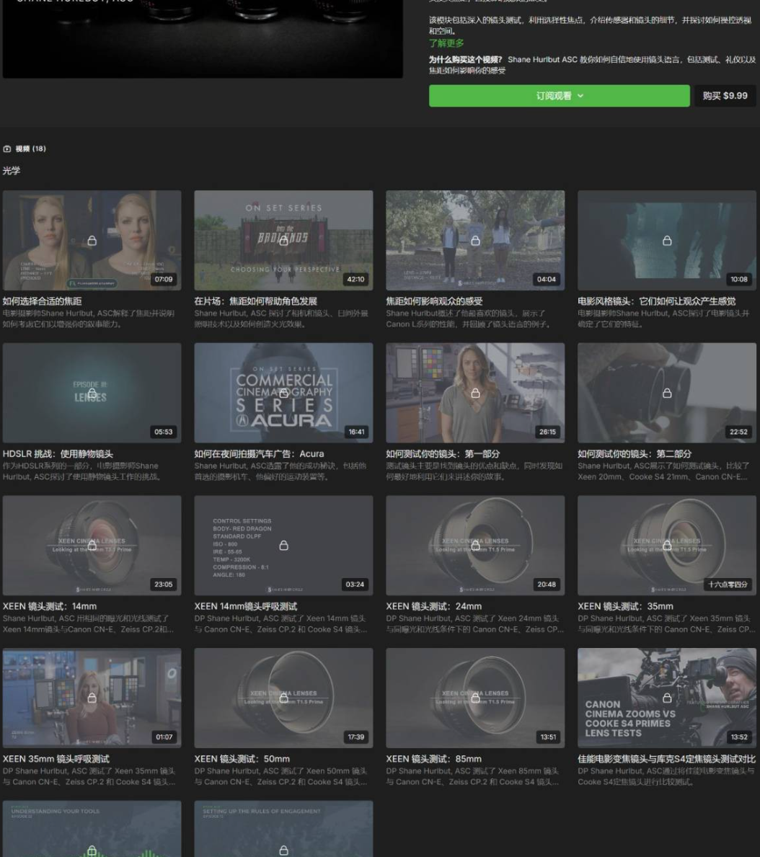
Task: Click the 07:09 duration badge
Action: (164, 279)
